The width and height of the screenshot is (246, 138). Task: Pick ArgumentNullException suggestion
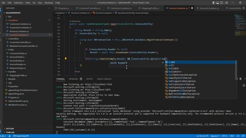pos(200,90)
